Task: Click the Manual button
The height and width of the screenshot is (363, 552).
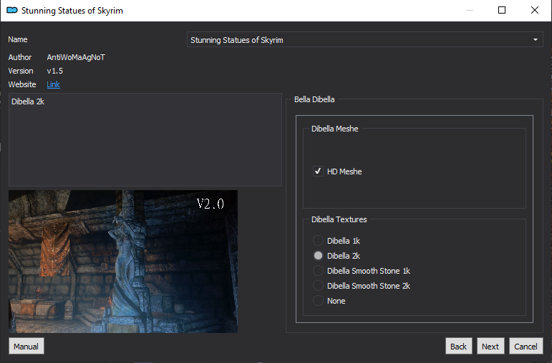Action: tap(26, 346)
